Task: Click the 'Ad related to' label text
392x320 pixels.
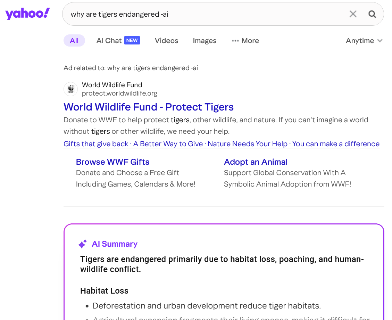Action: (131, 68)
